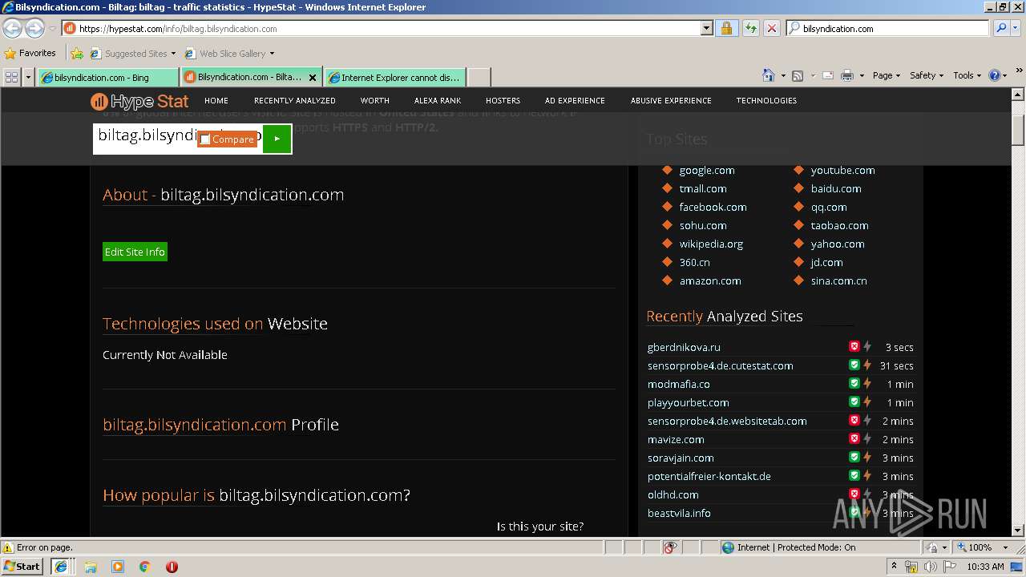
Task: Click the red Stop loading icon
Action: click(771, 28)
